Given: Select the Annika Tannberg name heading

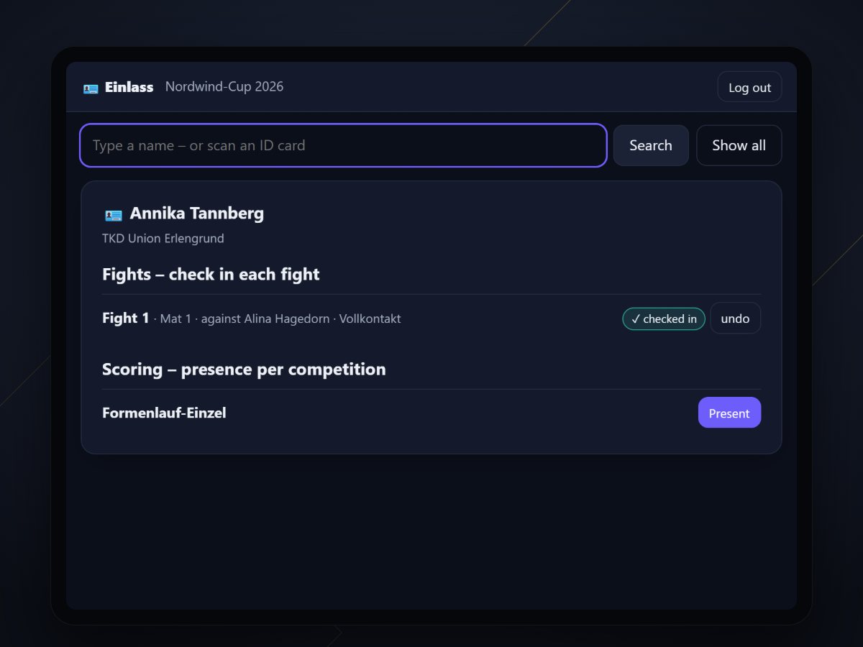Looking at the screenshot, I should pyautogui.click(x=197, y=214).
